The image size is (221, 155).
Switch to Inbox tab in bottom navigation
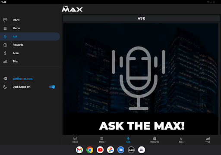coord(75,140)
